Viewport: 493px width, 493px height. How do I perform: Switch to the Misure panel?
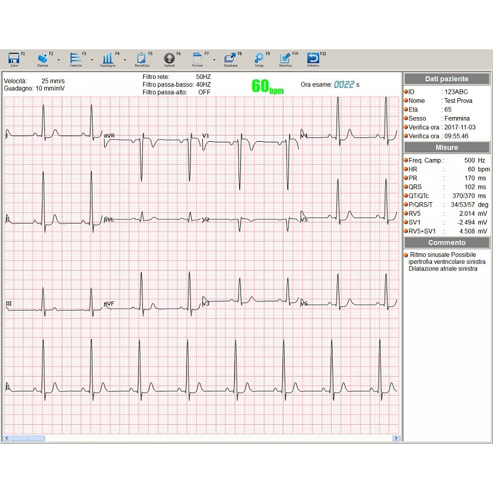pos(446,147)
